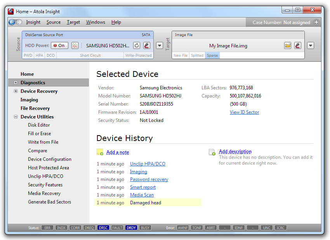Toggle the Sparse target option
Viewport: 330px width, 240px height.
212,56
